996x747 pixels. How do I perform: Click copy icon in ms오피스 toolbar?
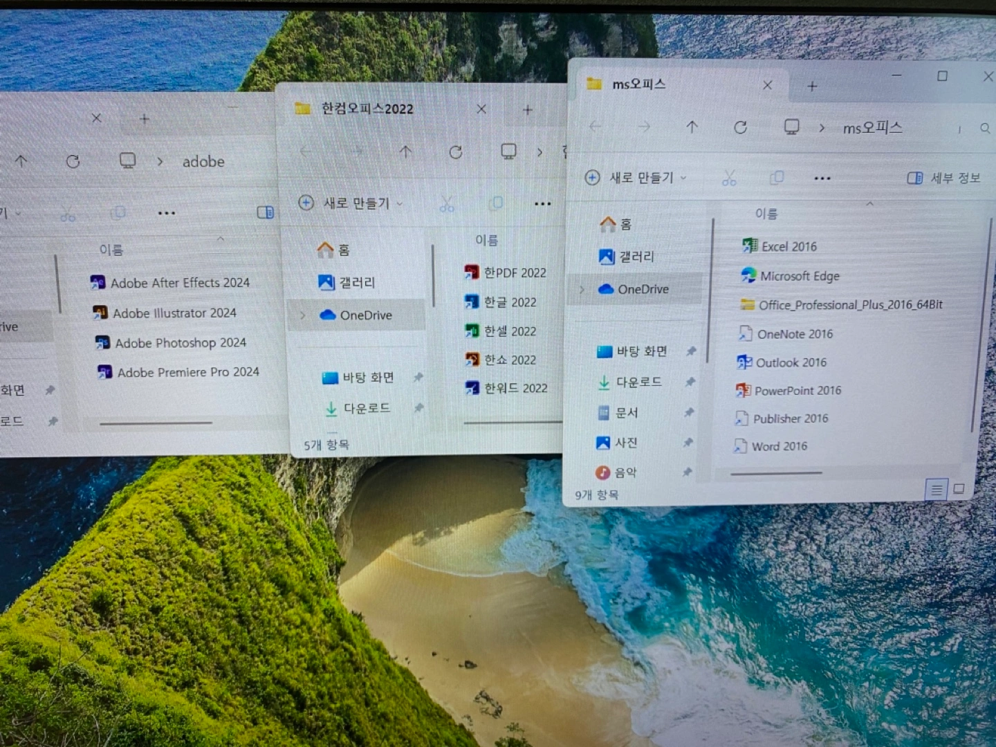click(777, 178)
